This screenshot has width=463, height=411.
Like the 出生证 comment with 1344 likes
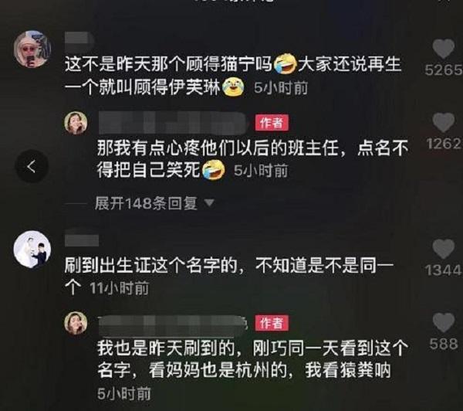pyautogui.click(x=444, y=250)
